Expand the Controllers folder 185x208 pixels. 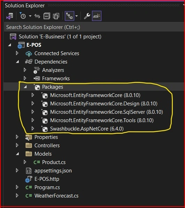click(17, 145)
